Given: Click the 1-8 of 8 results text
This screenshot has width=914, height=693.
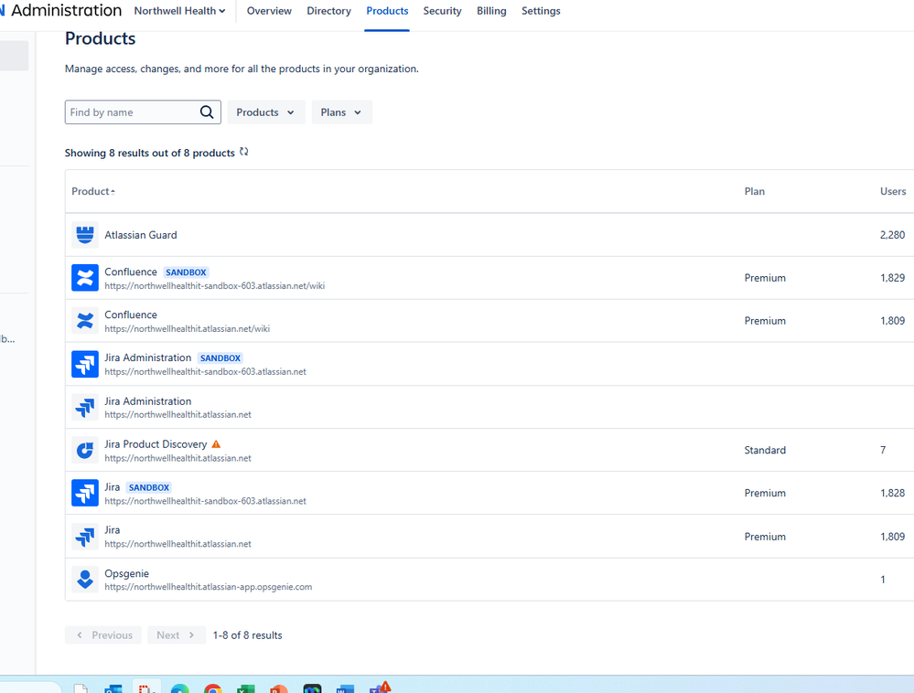Looking at the screenshot, I should tap(247, 635).
